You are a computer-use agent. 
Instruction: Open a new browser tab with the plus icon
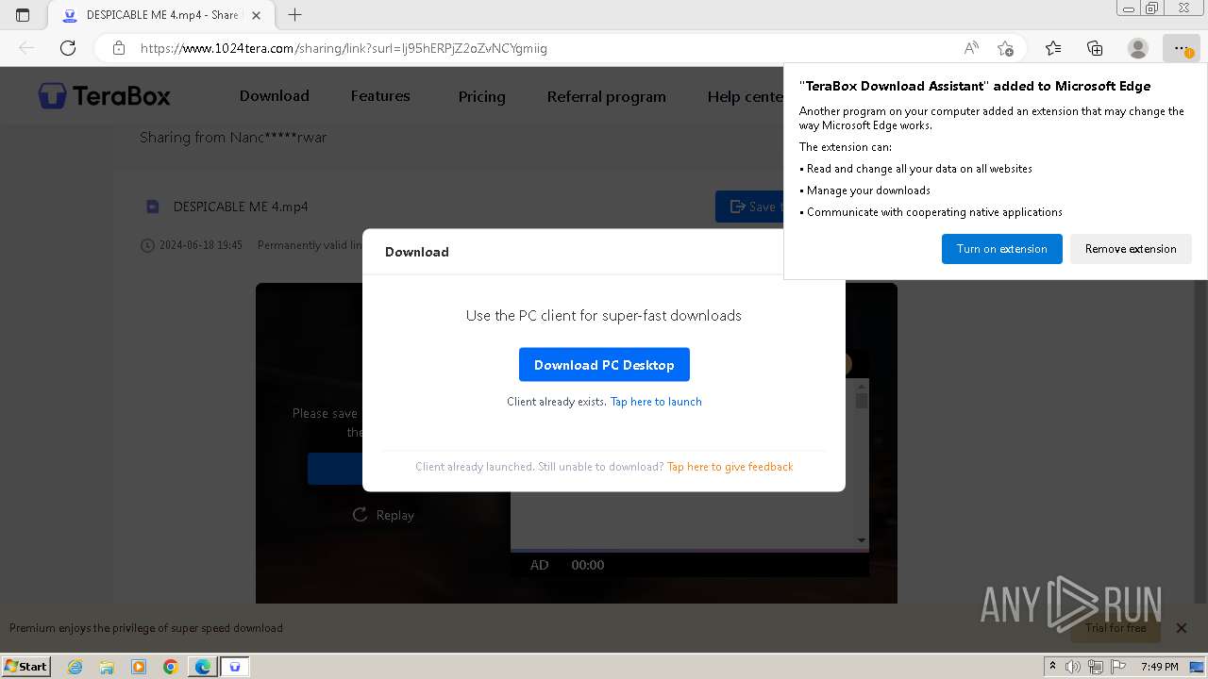(x=294, y=15)
